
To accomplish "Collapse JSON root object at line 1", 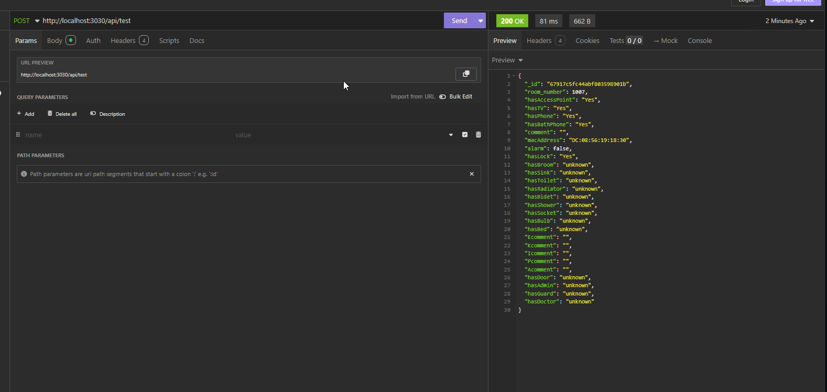I will click(x=514, y=76).
